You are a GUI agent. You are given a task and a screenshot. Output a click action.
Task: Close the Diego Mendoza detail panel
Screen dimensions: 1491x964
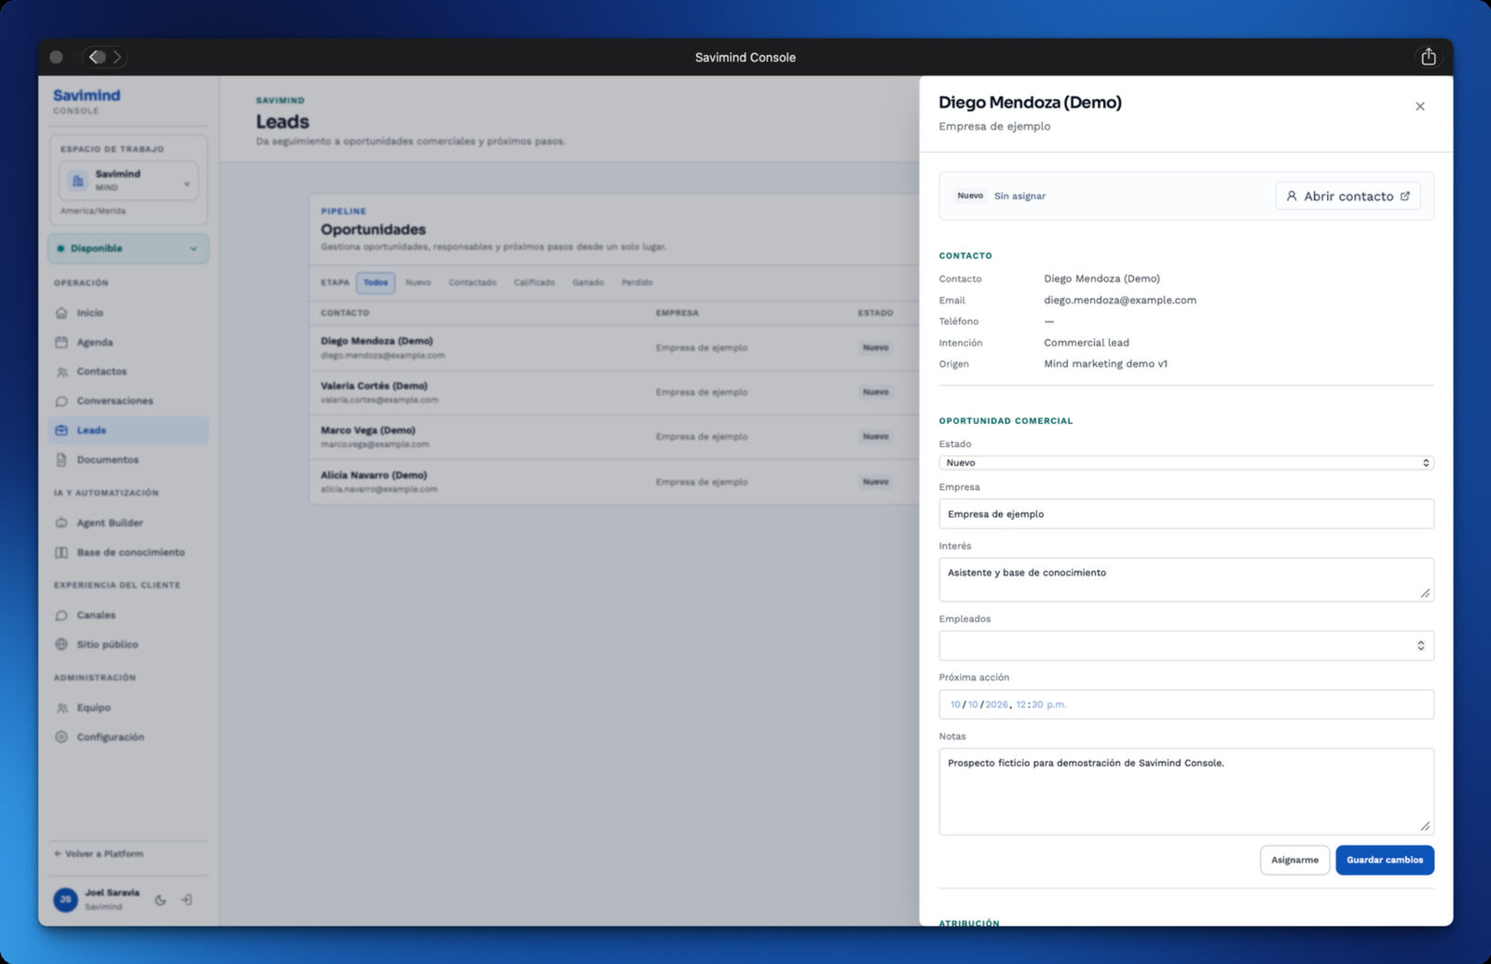pyautogui.click(x=1420, y=106)
